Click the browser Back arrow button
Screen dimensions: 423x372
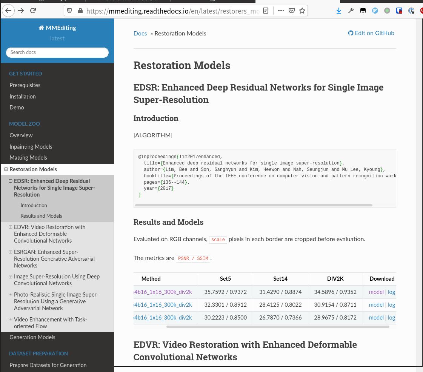point(8,11)
